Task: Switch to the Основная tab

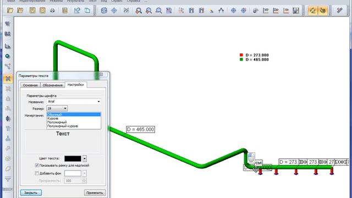Action: [x=30, y=85]
